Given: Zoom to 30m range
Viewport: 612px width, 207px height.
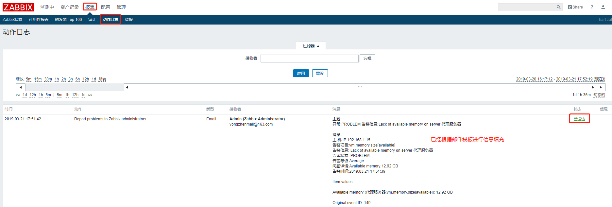Looking at the screenshot, I should click(48, 79).
